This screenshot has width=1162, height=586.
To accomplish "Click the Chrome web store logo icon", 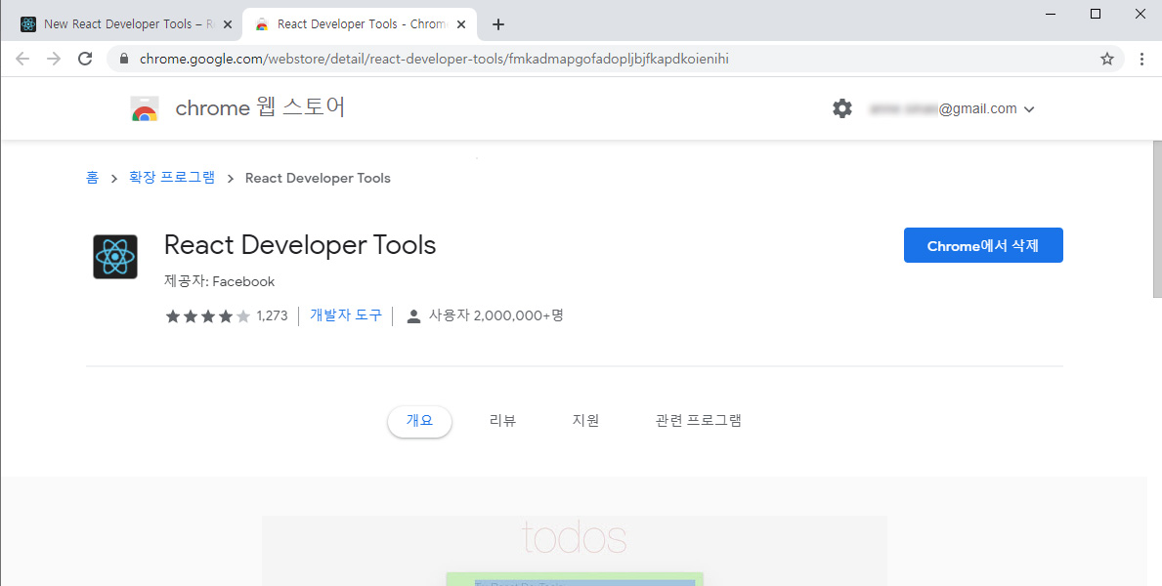I will [145, 109].
